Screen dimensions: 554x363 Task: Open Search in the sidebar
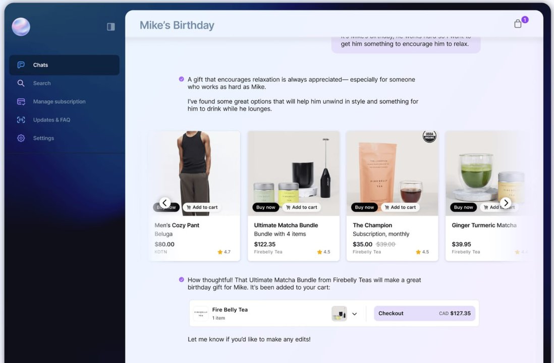pos(42,83)
